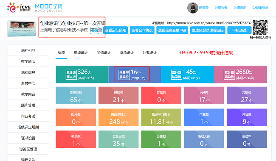This screenshot has width=276, height=161.
Task: Go to 职教云 from the header
Action: tap(221, 8)
